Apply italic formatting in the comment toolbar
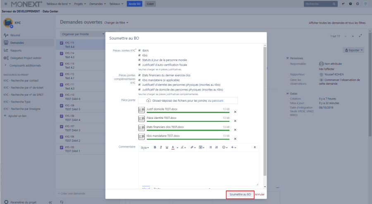 161,147
